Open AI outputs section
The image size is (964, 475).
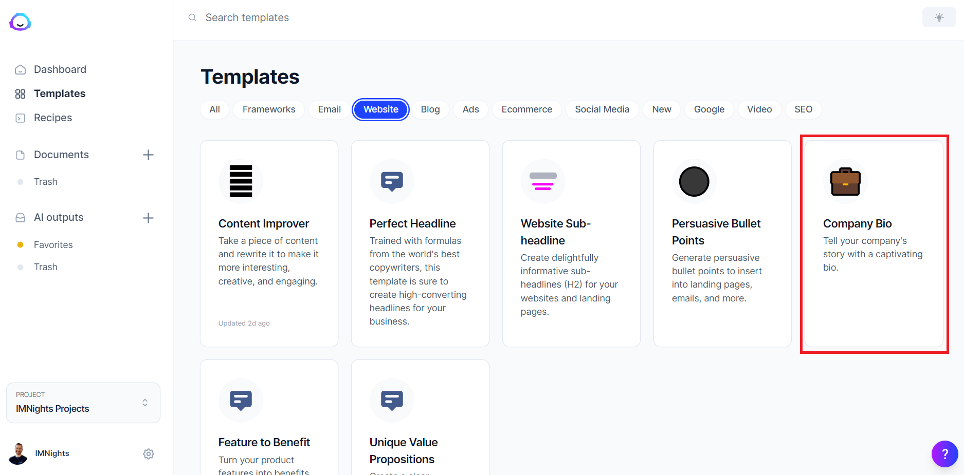[59, 217]
